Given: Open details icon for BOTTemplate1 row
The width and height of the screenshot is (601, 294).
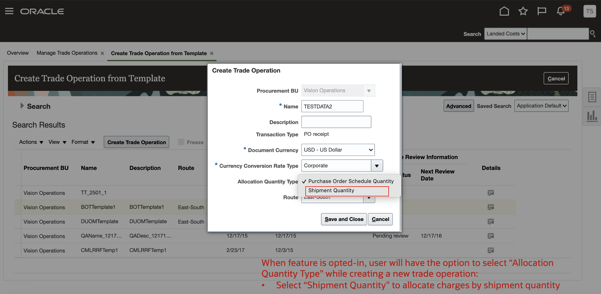Looking at the screenshot, I should click(x=491, y=207).
